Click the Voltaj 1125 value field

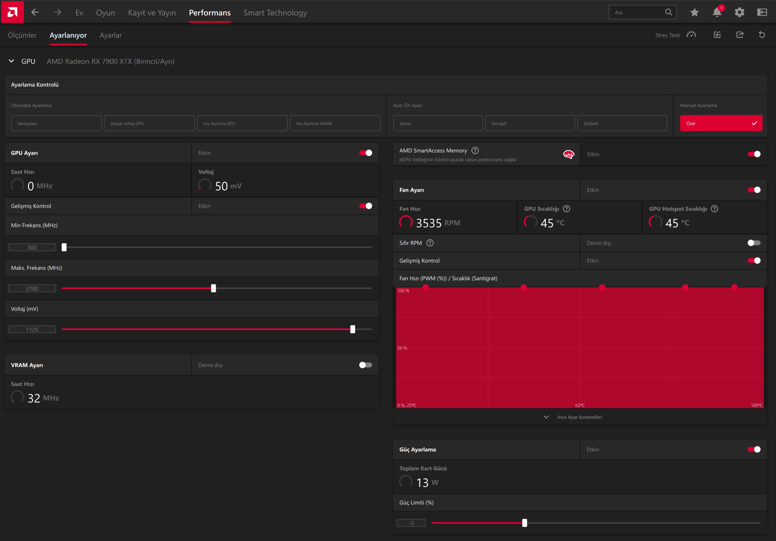point(32,329)
